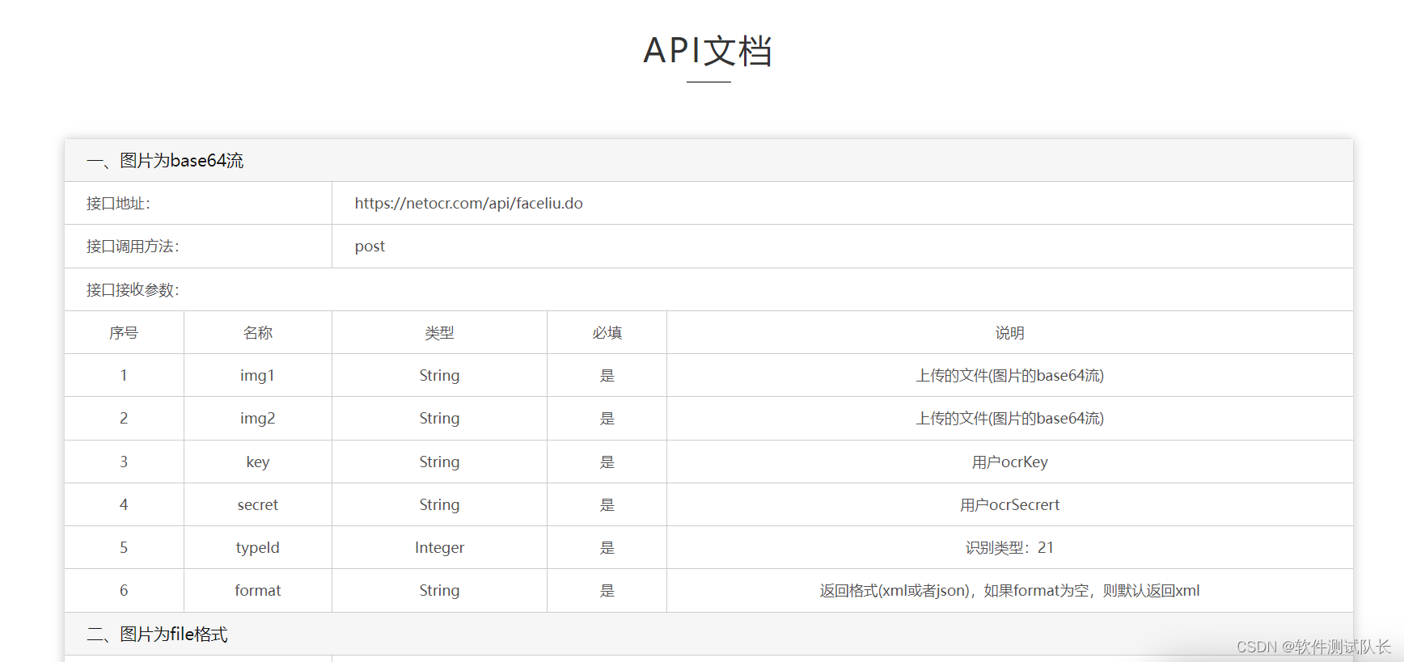Click the 二、图片为file格式 section header
The image size is (1404, 662).
pos(157,634)
